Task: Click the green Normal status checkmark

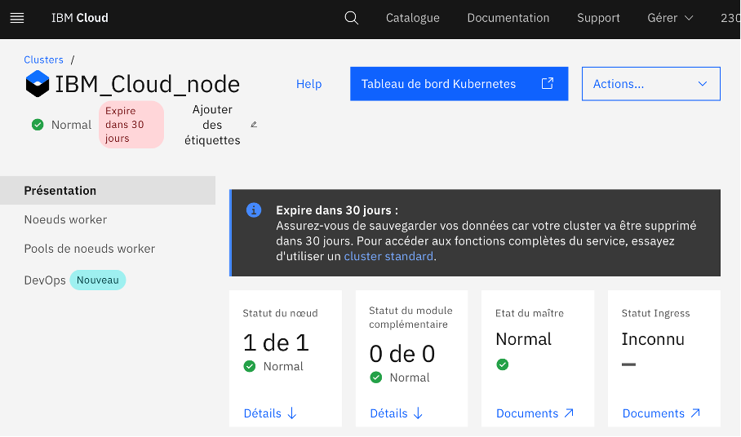Action: [38, 125]
